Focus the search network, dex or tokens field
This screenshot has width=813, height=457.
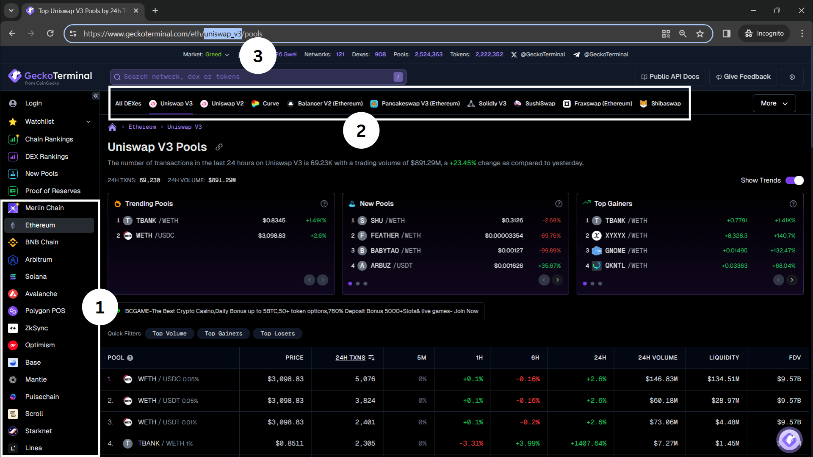(258, 77)
